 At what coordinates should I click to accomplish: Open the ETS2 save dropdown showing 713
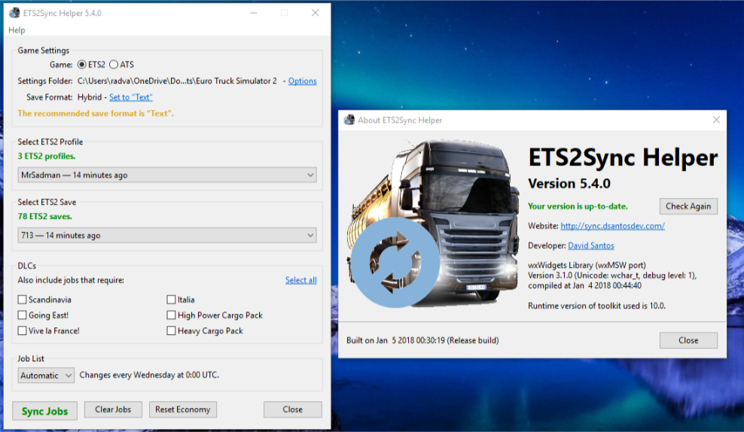point(167,236)
